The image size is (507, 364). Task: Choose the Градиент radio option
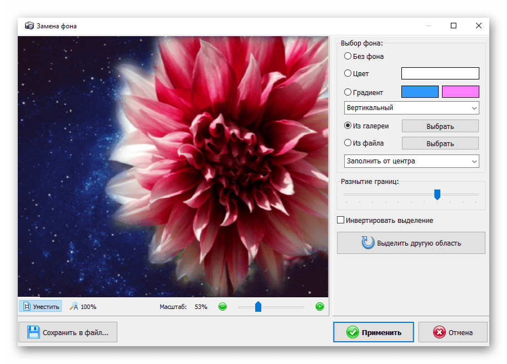coord(348,92)
